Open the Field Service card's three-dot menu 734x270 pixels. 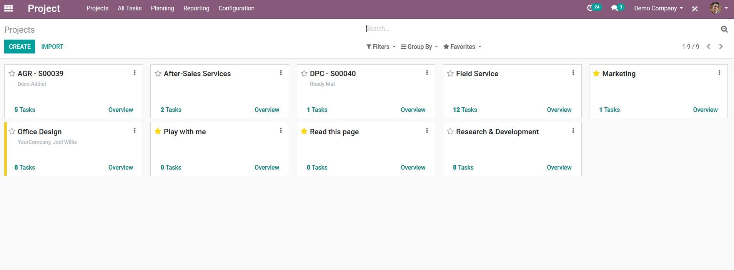coord(573,73)
